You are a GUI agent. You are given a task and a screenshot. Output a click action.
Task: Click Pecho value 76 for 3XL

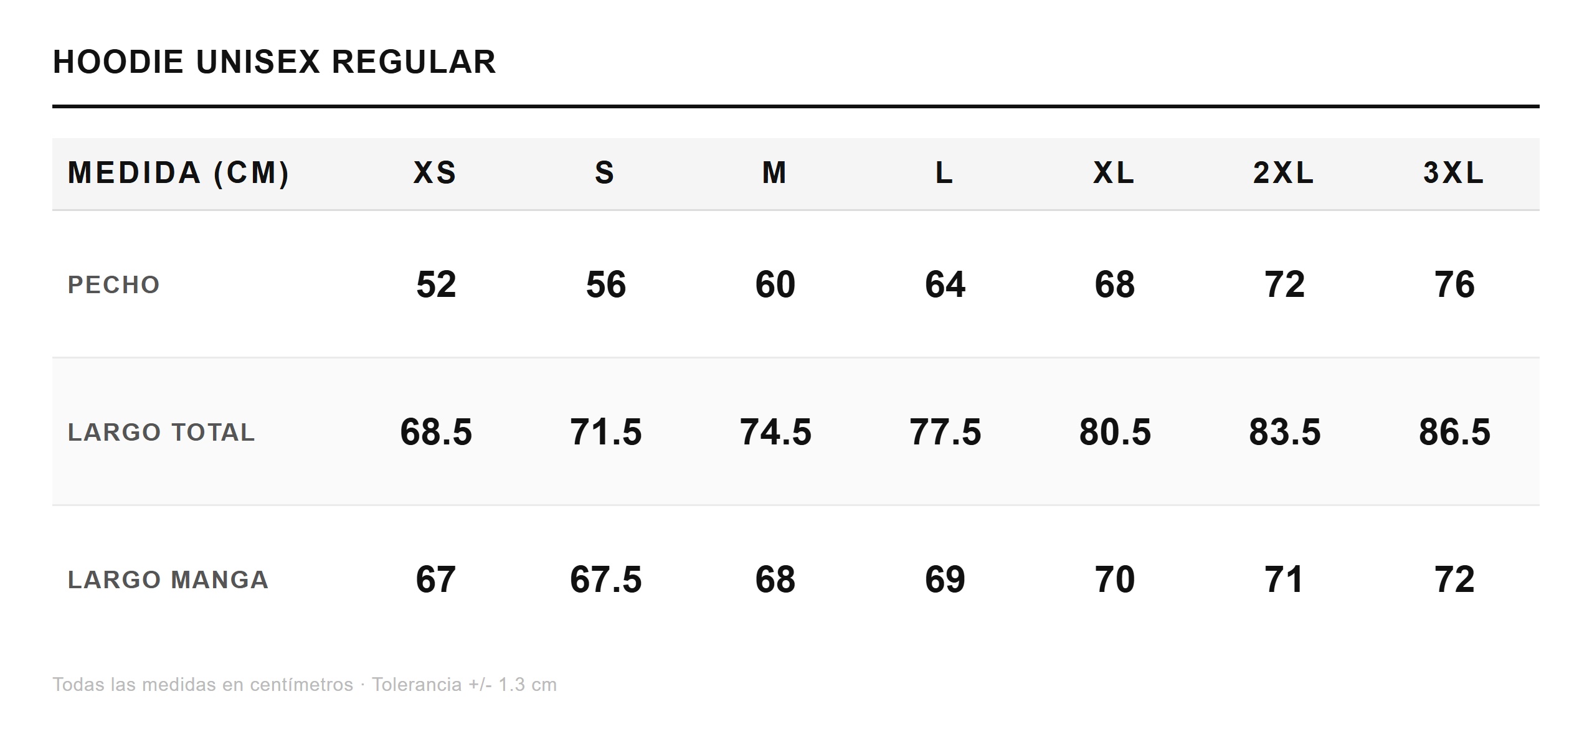click(1454, 285)
